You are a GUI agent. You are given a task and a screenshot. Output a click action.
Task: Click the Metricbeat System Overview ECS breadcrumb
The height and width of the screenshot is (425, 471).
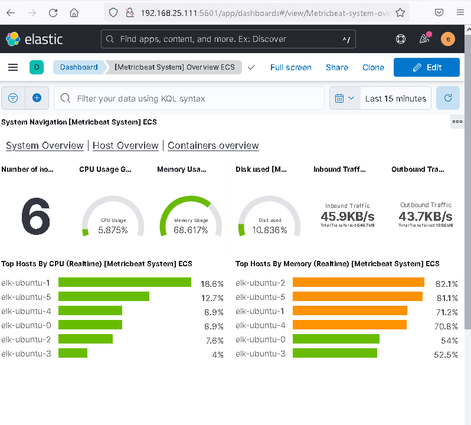[x=175, y=67]
